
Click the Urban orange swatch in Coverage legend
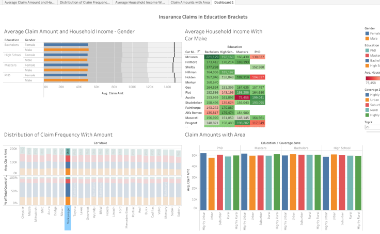367,99
